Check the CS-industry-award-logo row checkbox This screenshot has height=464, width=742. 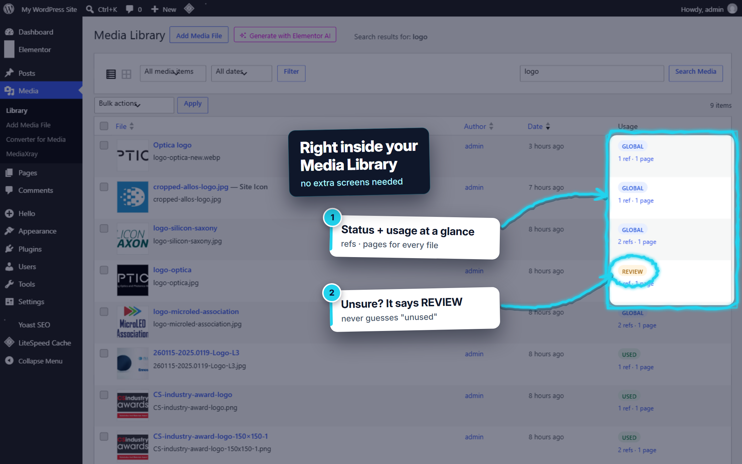click(x=104, y=395)
